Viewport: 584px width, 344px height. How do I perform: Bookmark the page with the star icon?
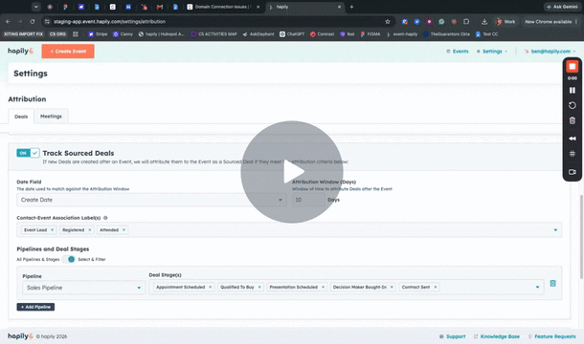(388, 22)
